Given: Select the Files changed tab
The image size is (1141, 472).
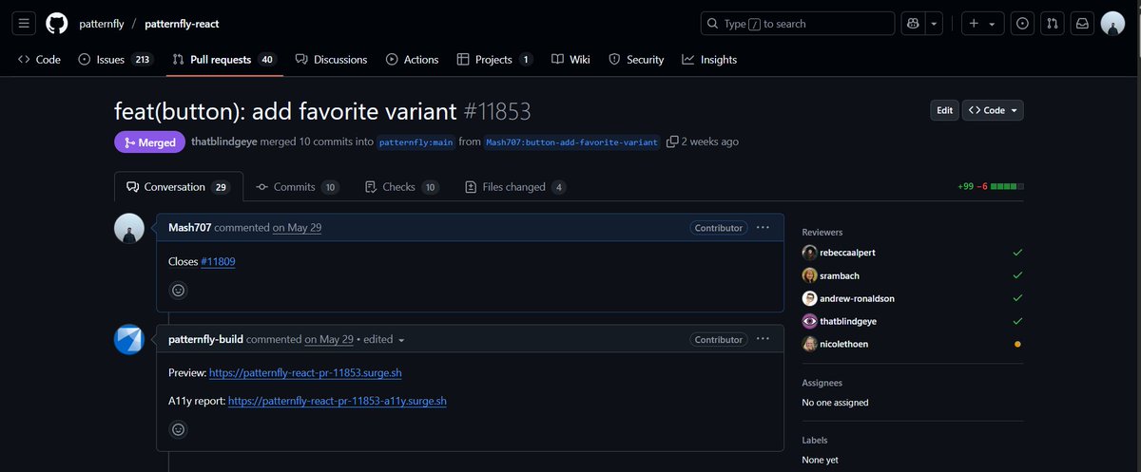Looking at the screenshot, I should 515,187.
